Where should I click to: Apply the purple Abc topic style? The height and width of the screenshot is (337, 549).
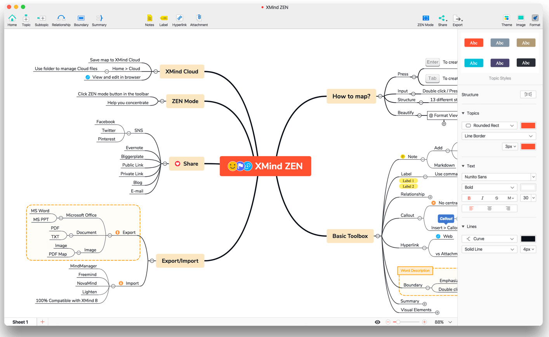click(500, 63)
